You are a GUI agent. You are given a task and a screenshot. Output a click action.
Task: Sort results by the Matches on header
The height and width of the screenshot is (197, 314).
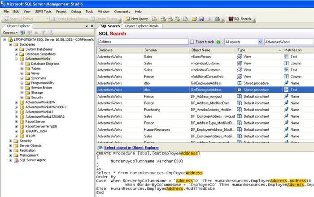click(298, 50)
